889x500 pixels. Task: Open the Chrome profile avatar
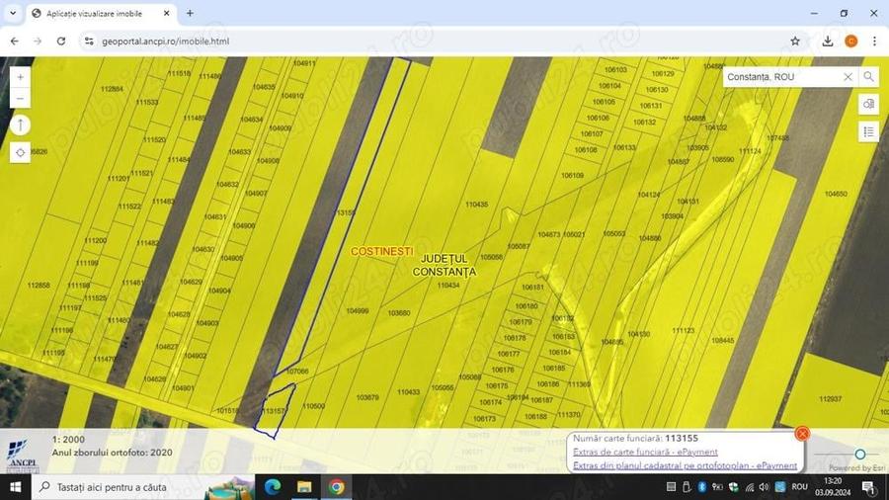[851, 42]
